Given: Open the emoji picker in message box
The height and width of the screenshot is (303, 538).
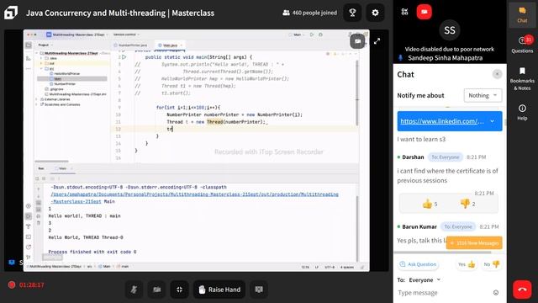Looking at the screenshot, I should click(x=496, y=293).
